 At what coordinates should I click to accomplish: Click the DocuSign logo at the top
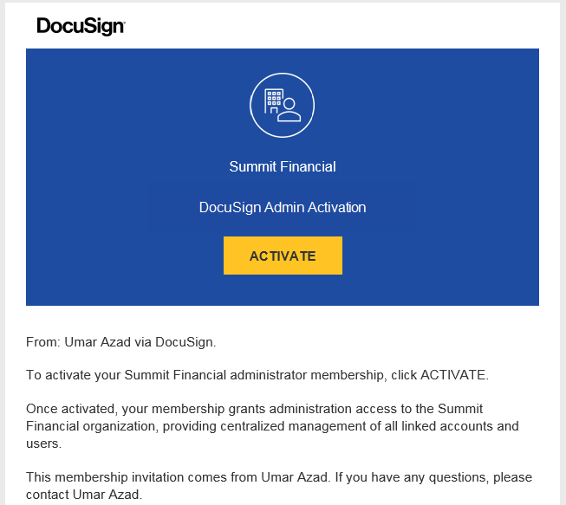[x=81, y=27]
